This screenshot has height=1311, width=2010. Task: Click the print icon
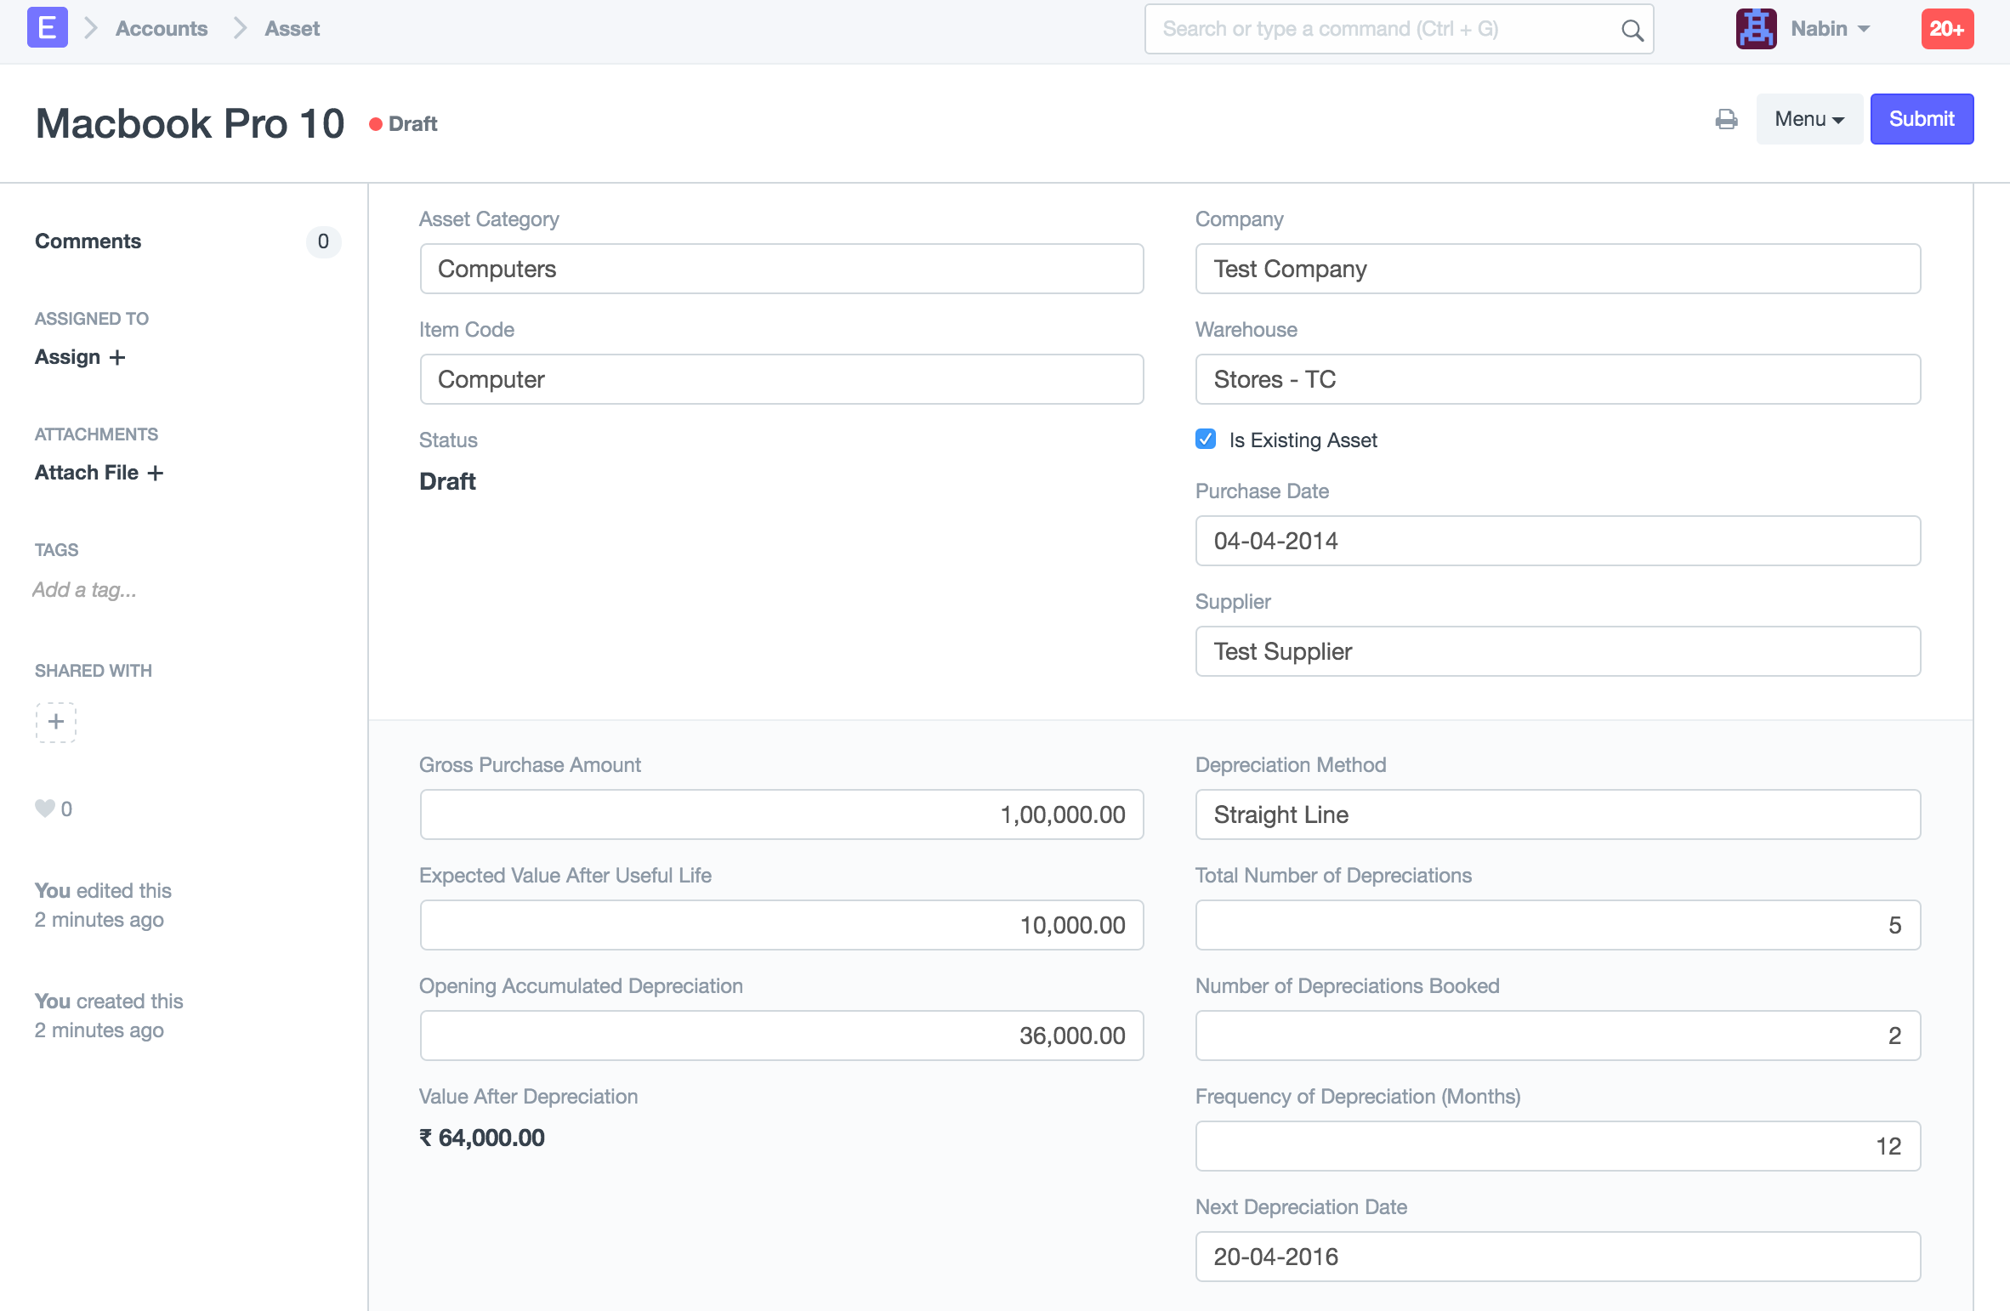(x=1726, y=120)
